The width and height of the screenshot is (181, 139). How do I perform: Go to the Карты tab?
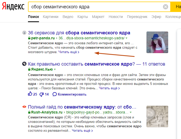[x=83, y=17]
